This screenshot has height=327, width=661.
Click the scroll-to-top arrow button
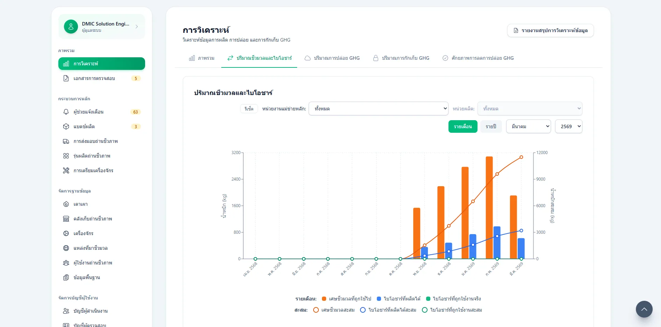[644, 309]
